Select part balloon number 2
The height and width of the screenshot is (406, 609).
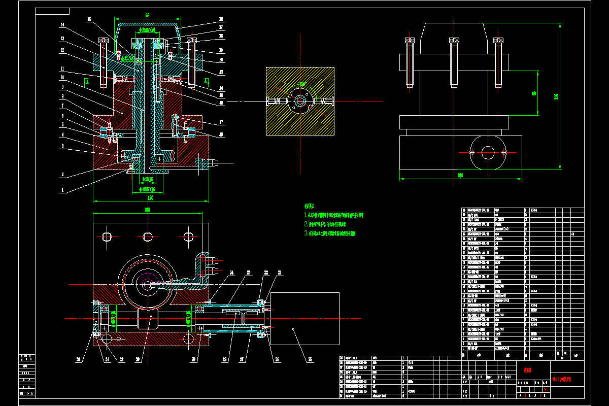point(63,174)
